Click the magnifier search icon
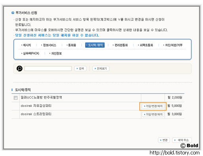 tap(19, 69)
